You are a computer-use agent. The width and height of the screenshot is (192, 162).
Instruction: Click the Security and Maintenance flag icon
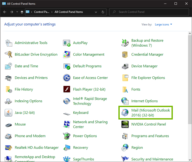(x=125, y=159)
